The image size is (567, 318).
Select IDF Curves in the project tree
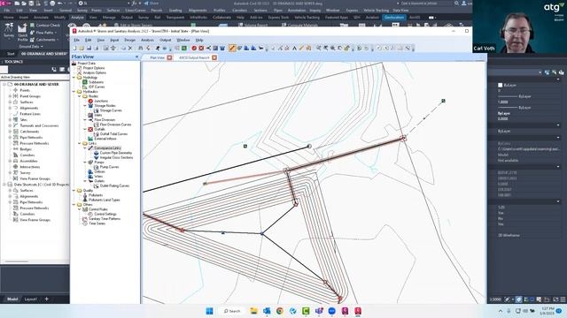(x=97, y=87)
